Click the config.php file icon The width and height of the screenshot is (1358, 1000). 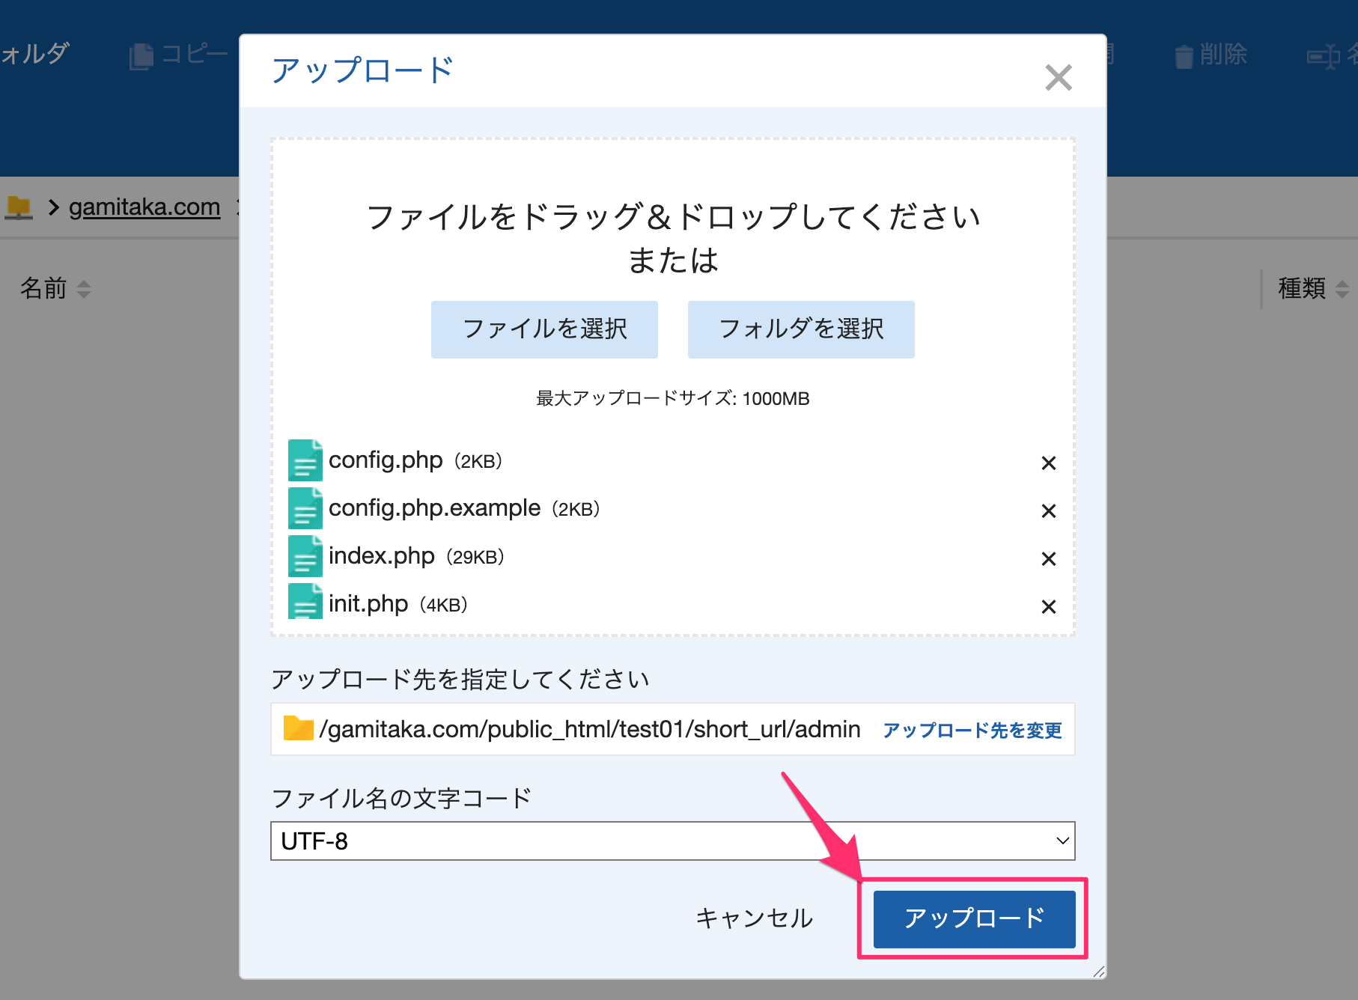click(x=305, y=460)
